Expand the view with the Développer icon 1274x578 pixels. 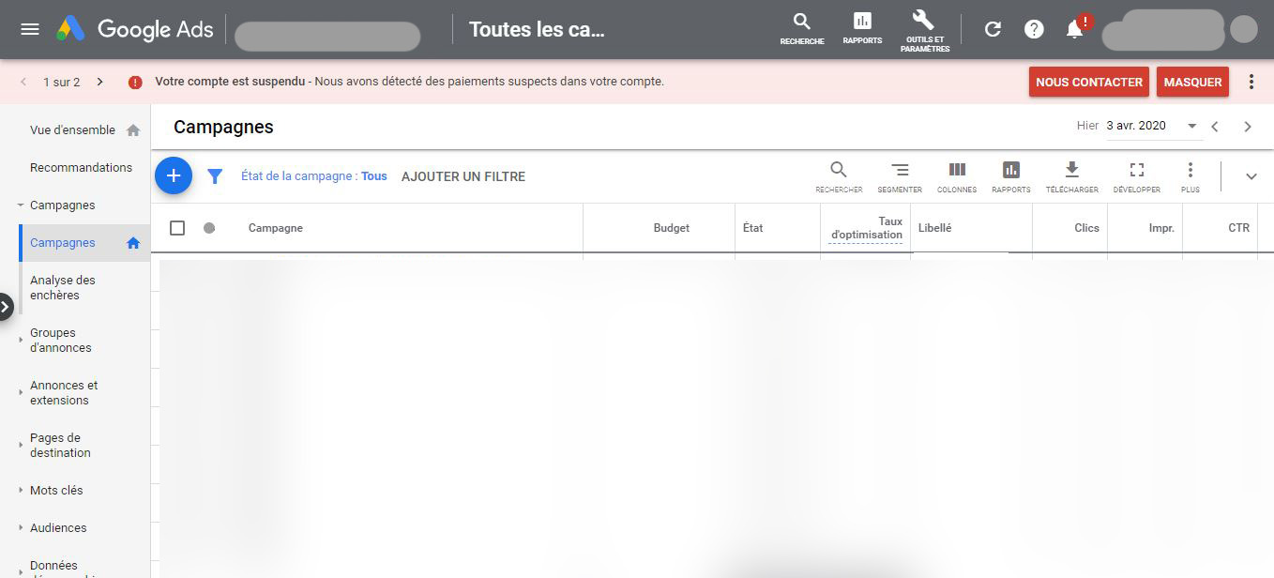click(1137, 176)
